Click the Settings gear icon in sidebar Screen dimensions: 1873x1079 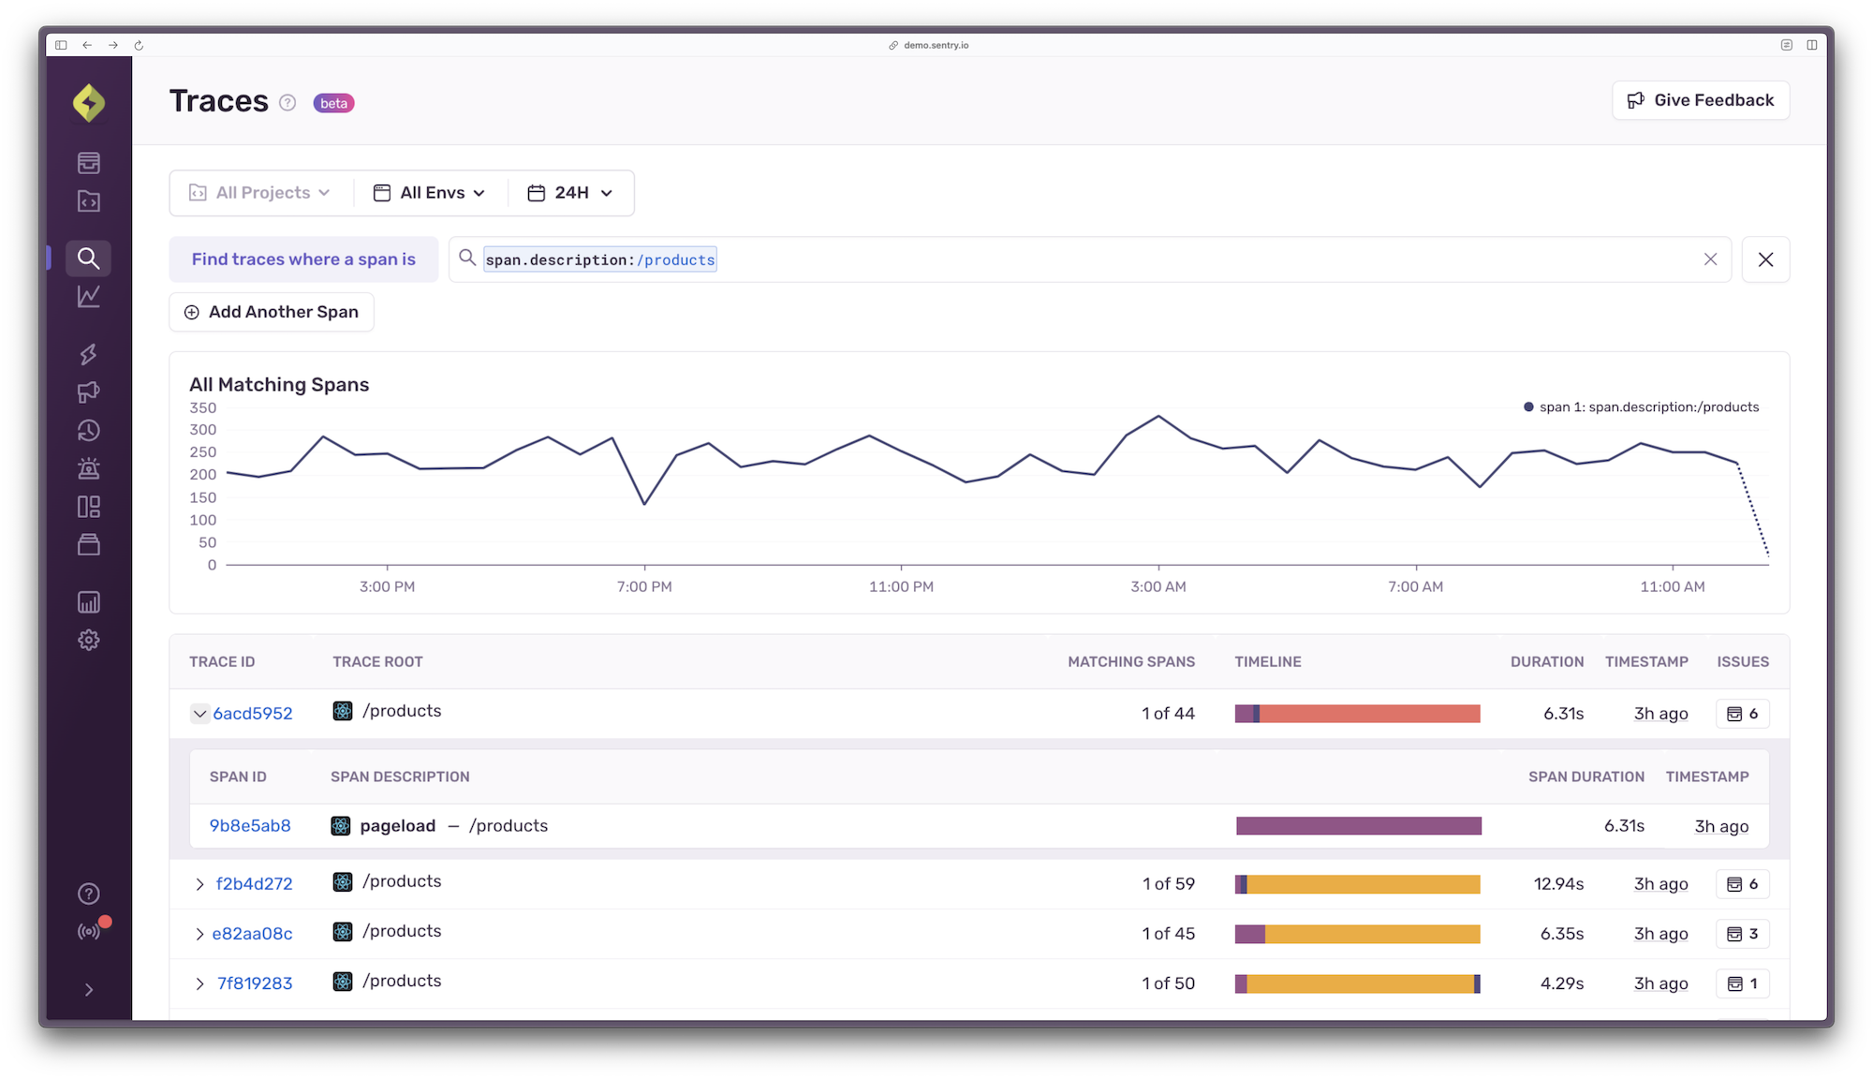(x=89, y=639)
